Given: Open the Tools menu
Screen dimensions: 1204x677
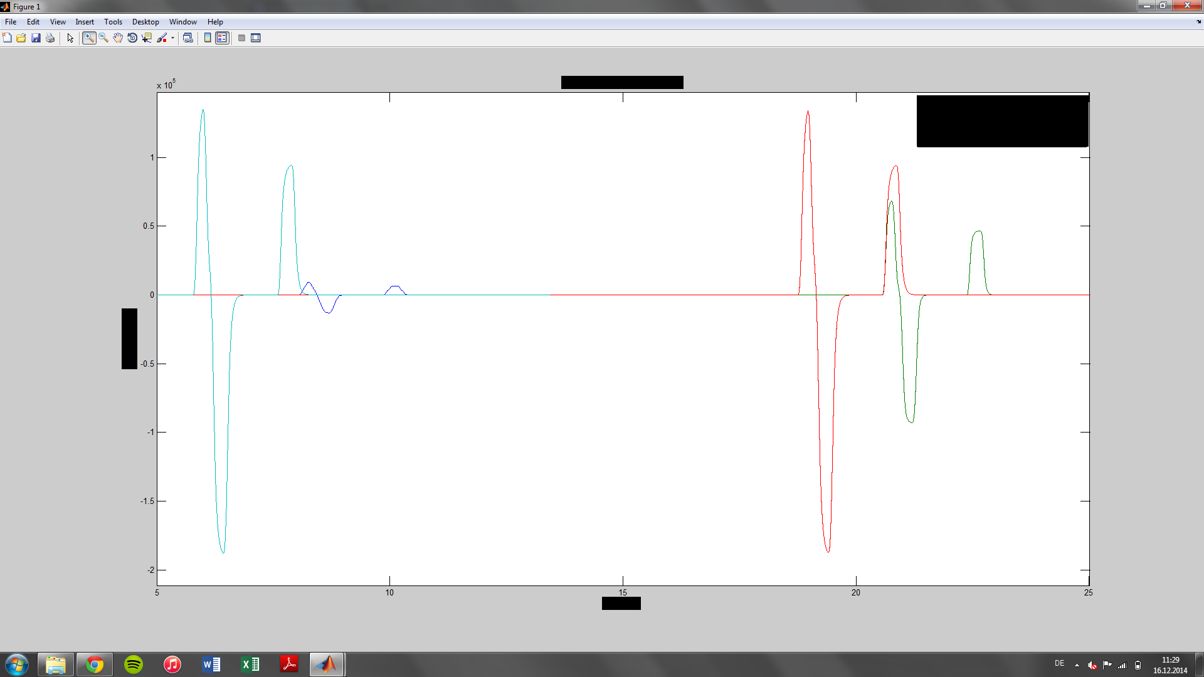Looking at the screenshot, I should pyautogui.click(x=113, y=22).
